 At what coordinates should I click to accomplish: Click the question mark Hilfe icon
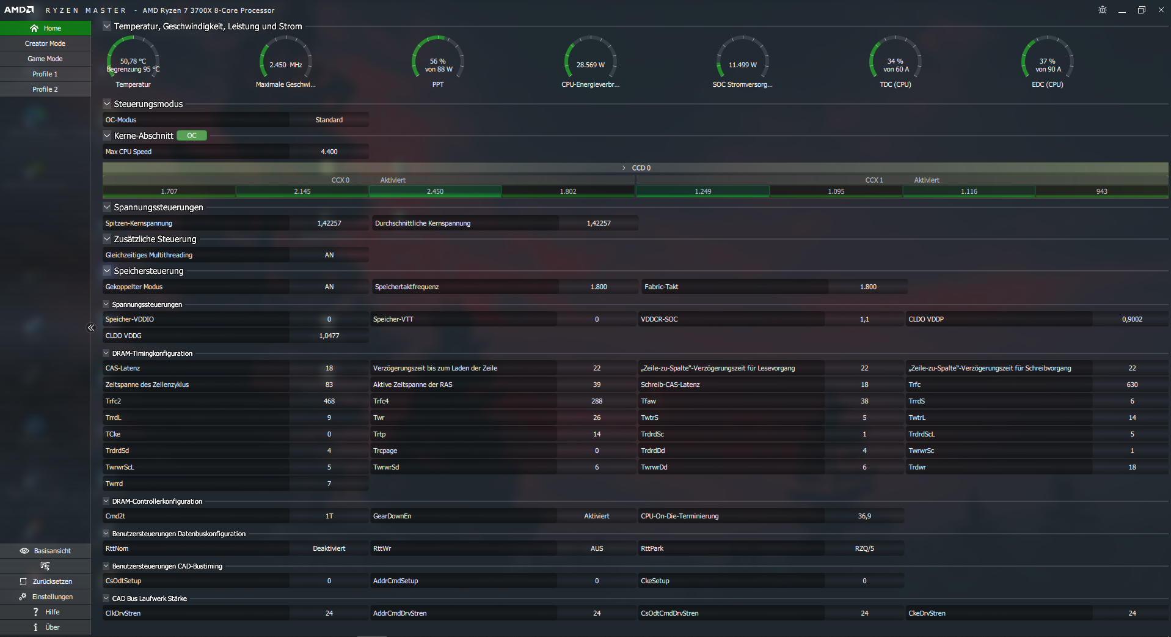click(x=35, y=612)
